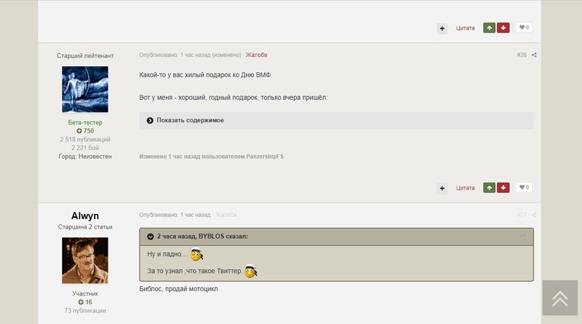Click "Цитата" link on post #26
Image resolution: width=582 pixels, height=324 pixels.
tap(466, 188)
